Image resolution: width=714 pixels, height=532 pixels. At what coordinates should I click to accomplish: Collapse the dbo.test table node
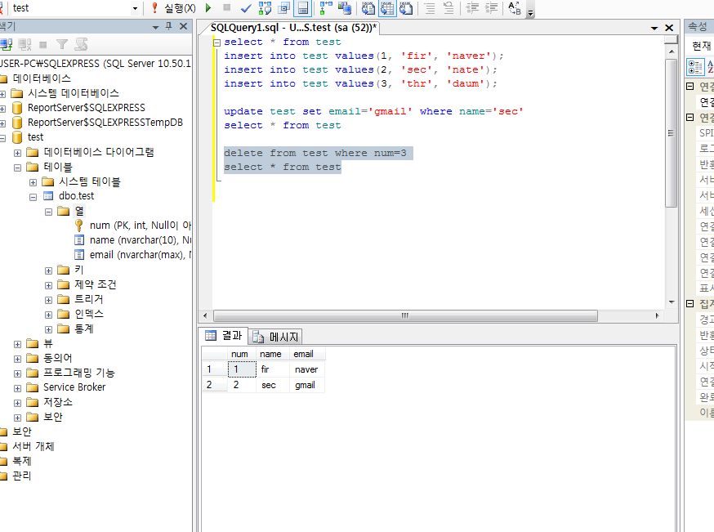(33, 197)
